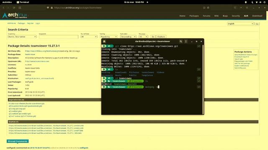Screen dimensions: 268x150
Task: Open the Sort order Descending dropdown
Action: pos(128,37)
